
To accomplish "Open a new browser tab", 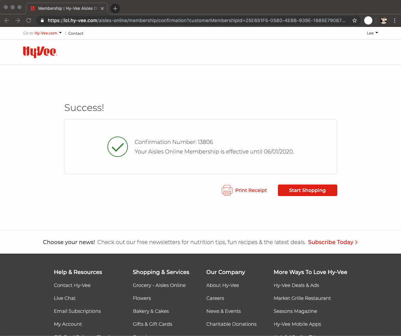I will pos(115,9).
